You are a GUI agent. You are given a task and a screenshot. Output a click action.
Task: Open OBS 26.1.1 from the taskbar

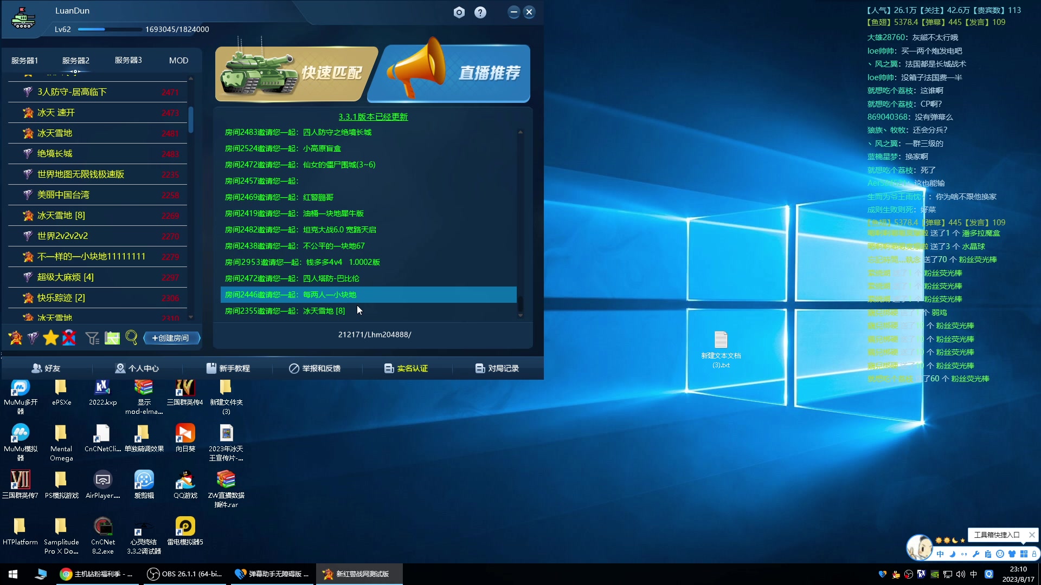(185, 574)
